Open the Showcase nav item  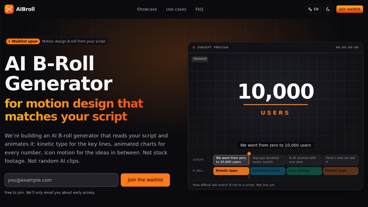(x=147, y=9)
